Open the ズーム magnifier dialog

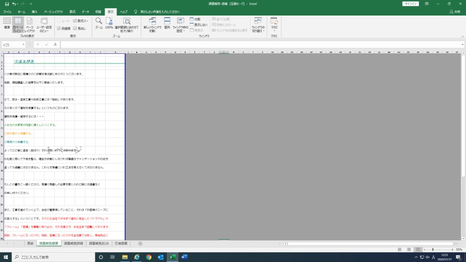pos(99,23)
